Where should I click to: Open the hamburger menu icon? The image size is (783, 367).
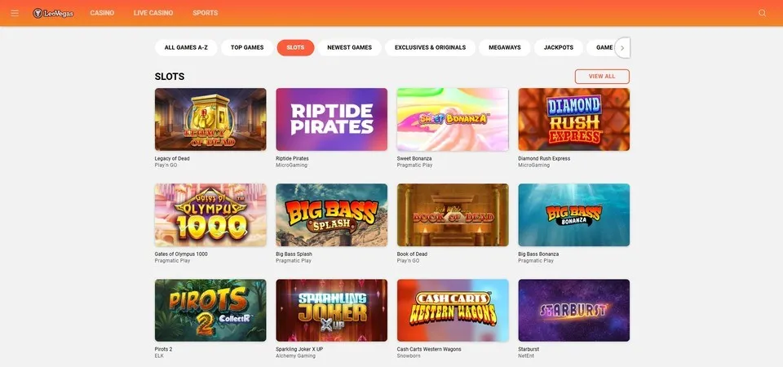point(15,13)
